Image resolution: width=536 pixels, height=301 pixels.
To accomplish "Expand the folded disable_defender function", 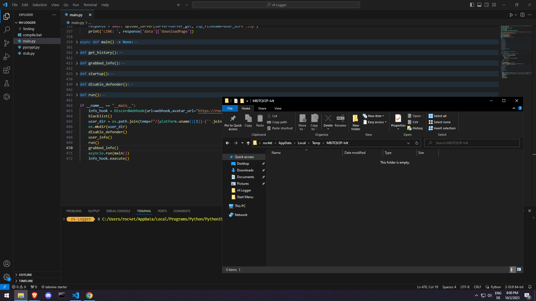I will pos(77,84).
